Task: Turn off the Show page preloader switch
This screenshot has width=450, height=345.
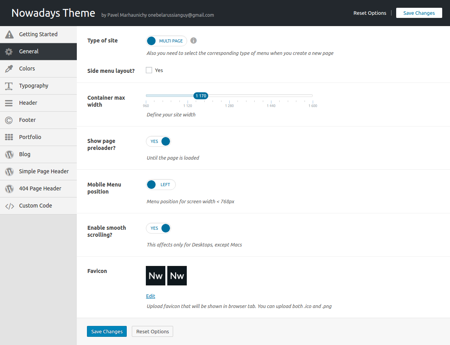Action: 158,141
